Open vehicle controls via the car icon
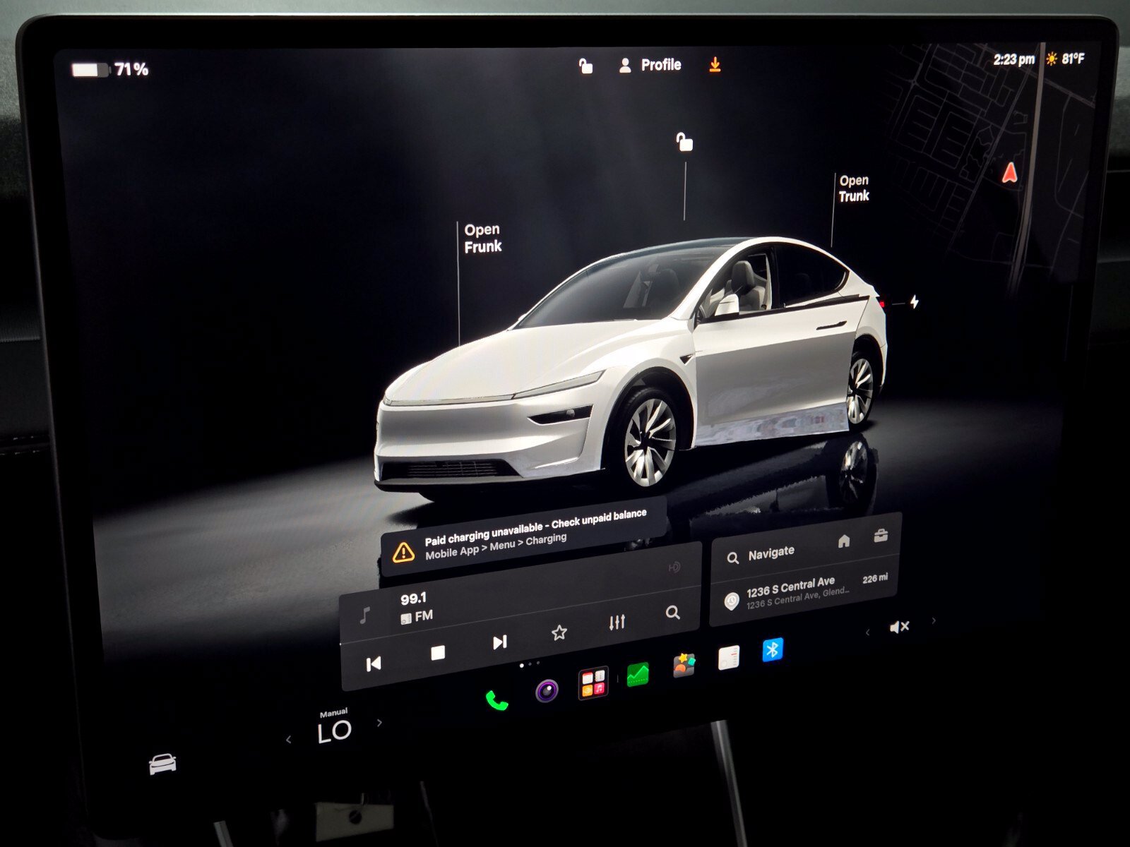Image resolution: width=1130 pixels, height=847 pixels. tap(163, 763)
